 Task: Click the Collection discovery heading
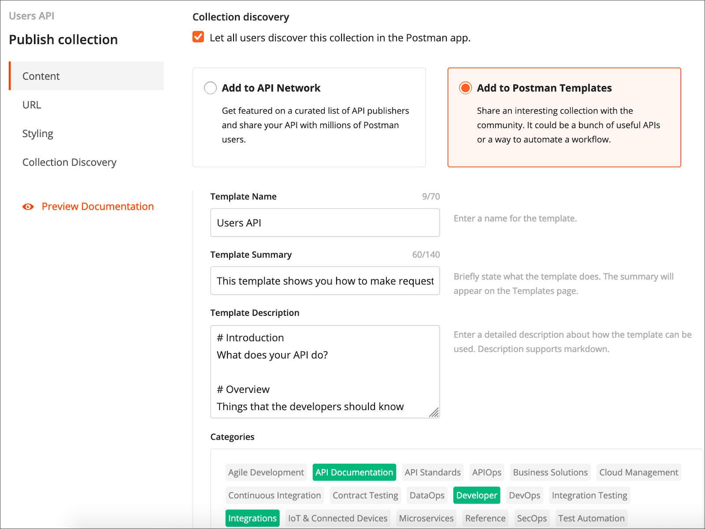pos(241,17)
